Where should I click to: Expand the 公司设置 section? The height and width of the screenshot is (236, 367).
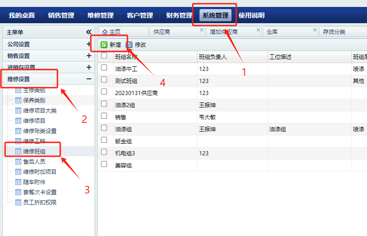[89, 45]
